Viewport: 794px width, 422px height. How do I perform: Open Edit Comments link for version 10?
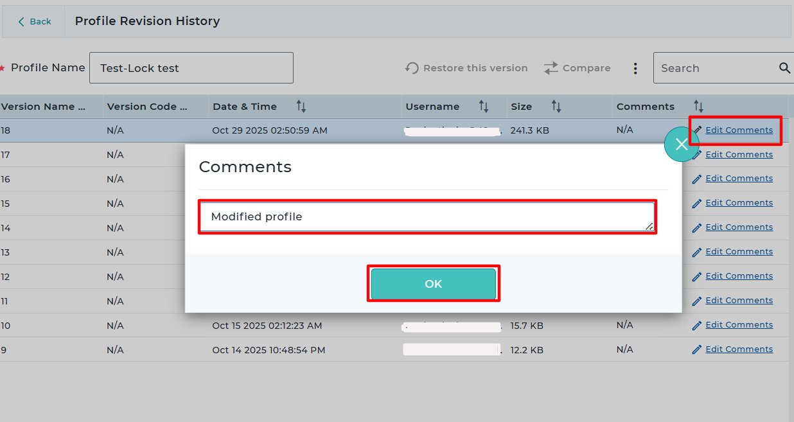point(739,325)
